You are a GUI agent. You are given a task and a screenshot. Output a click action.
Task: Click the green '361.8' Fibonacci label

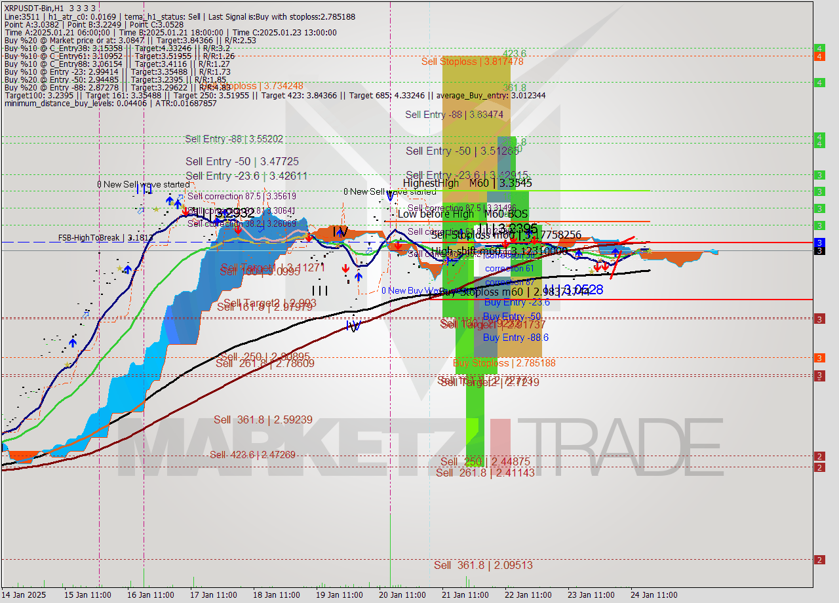click(x=515, y=87)
